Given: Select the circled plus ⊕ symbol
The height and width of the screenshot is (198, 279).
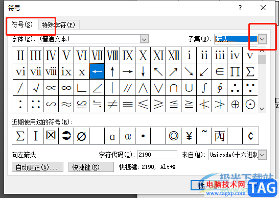Looking at the screenshot, I should tap(235, 104).
